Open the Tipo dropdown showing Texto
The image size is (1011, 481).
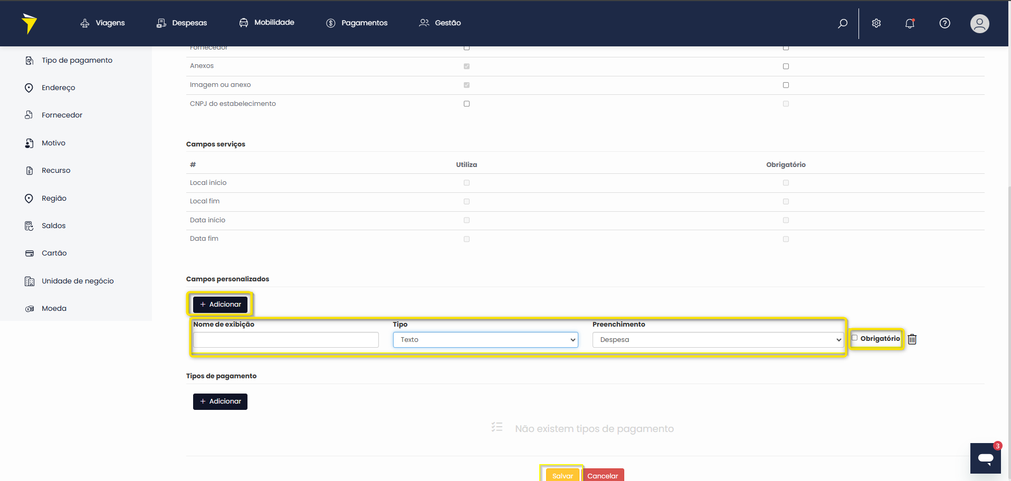click(485, 340)
